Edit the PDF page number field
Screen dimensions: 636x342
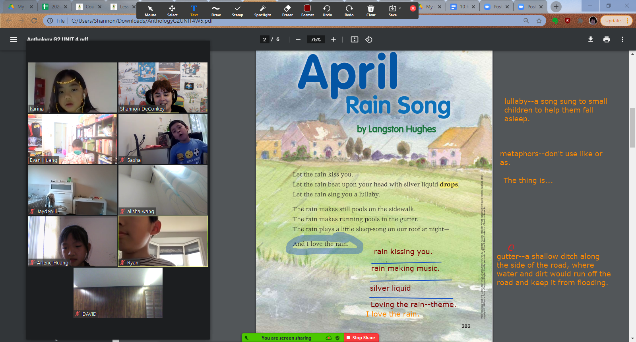click(264, 39)
